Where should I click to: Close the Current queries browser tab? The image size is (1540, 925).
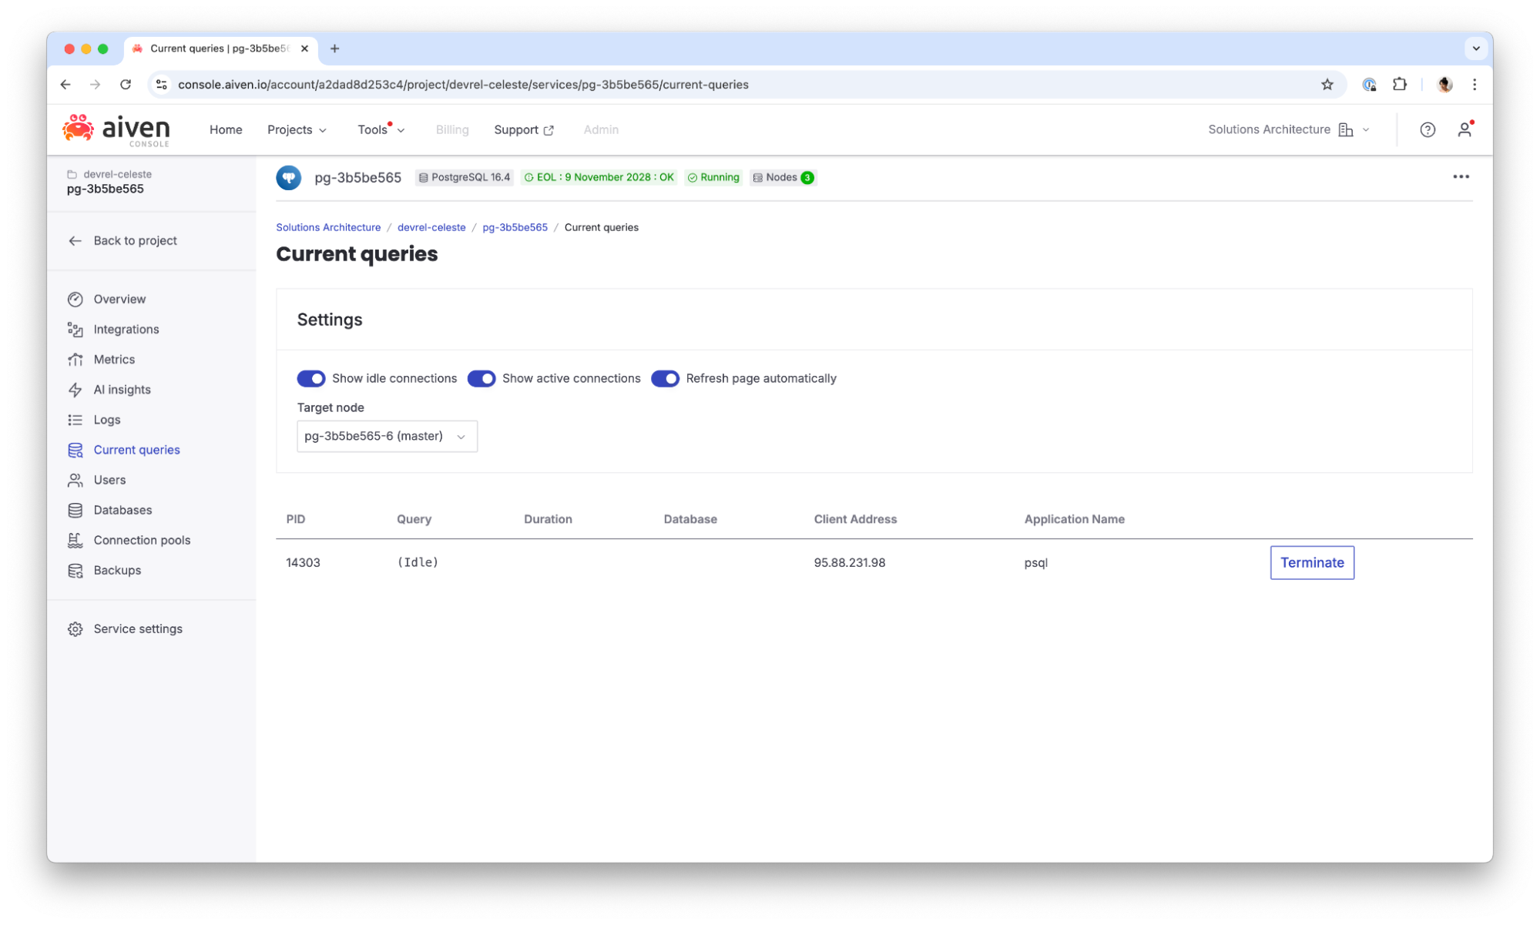(x=304, y=49)
